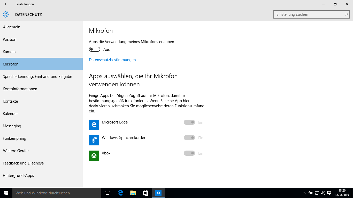Select Kamera in the privacy sidebar
This screenshot has width=353, height=198.
pos(9,52)
